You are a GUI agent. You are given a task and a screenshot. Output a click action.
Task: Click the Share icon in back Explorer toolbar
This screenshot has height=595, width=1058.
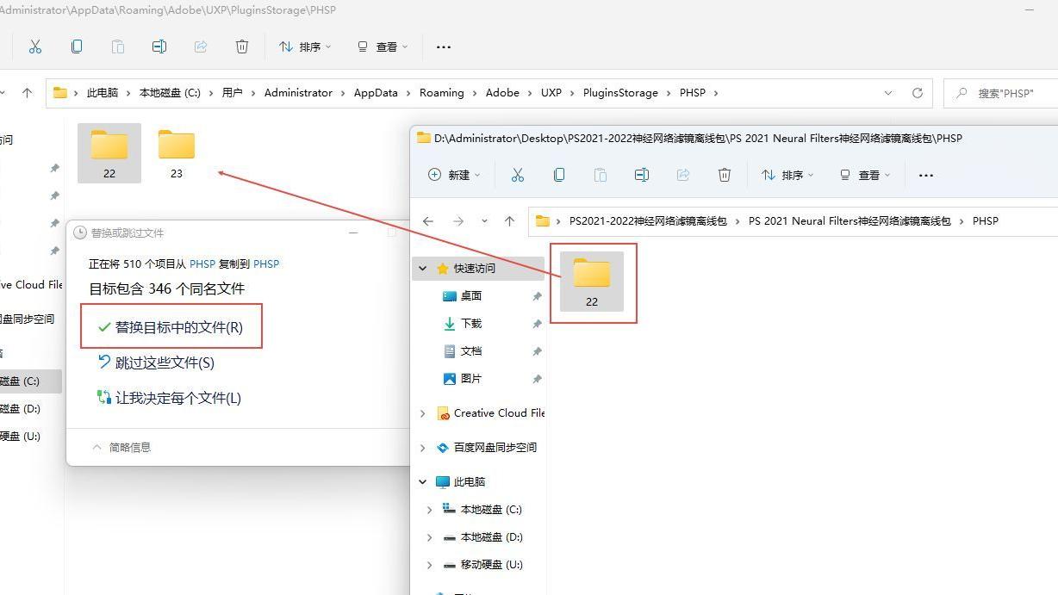(x=201, y=46)
